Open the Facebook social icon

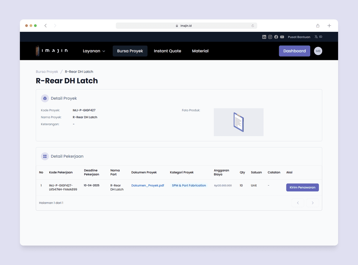(x=276, y=37)
